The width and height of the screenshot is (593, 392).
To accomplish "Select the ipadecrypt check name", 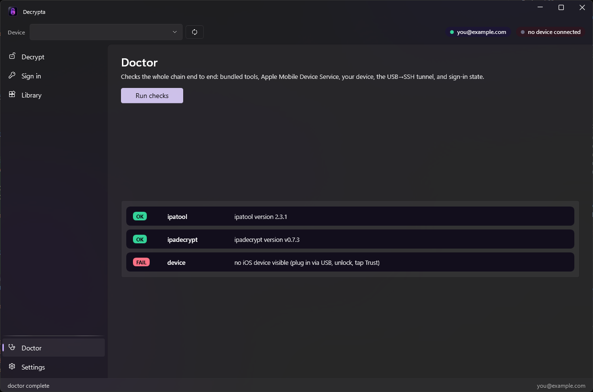I will [x=182, y=240].
